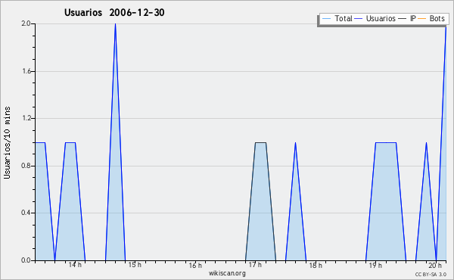The image size is (454, 280).
Task: Click the IP legend label
Action: point(413,18)
